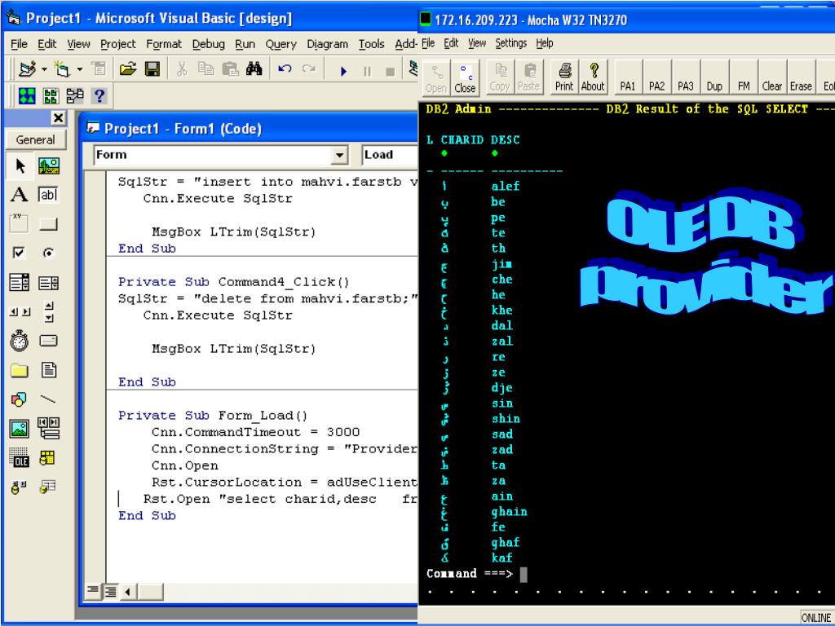835x626 pixels.
Task: Select the CheckBox control tool
Action: pyautogui.click(x=20, y=253)
